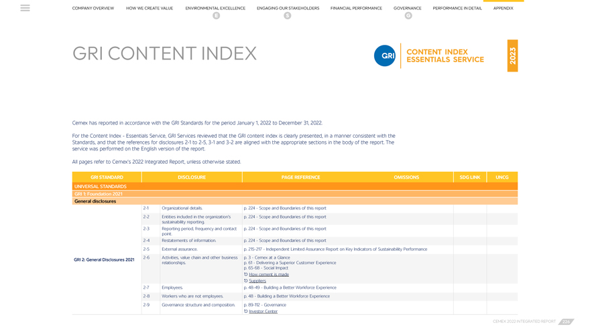The height and width of the screenshot is (331, 590).
Task: Click the SDG LINK column header
Action: (x=470, y=177)
